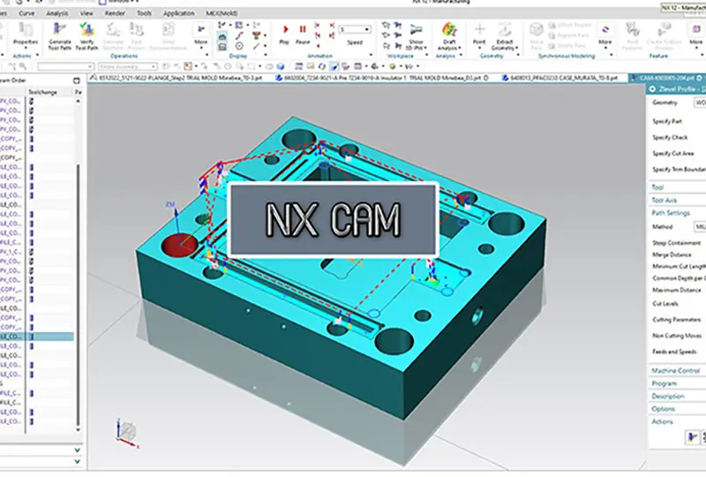
Task: Open the MEX(Mold) ribbon tab
Action: pyautogui.click(x=222, y=13)
